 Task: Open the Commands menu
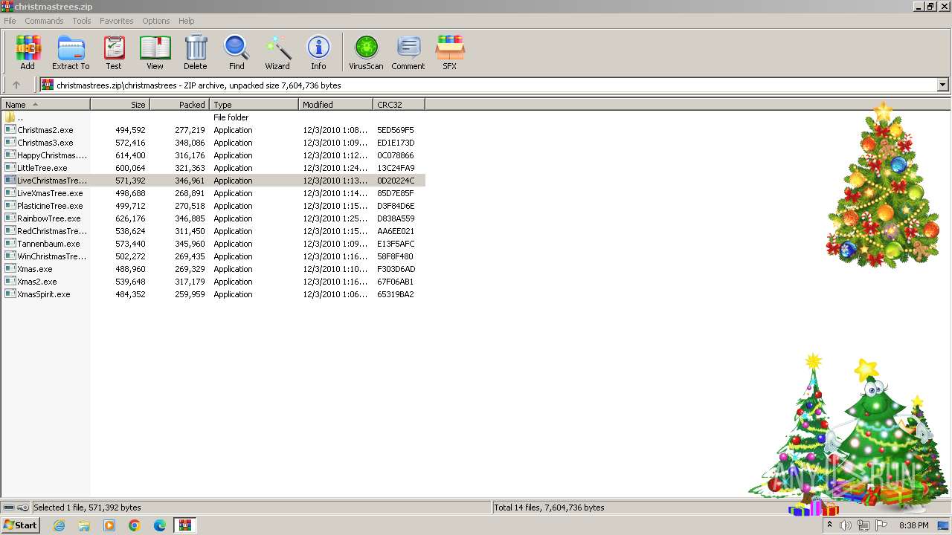(x=44, y=21)
